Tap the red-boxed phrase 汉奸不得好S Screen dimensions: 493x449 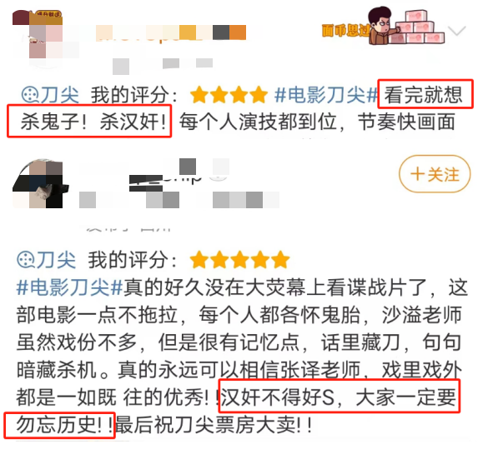[278, 397]
